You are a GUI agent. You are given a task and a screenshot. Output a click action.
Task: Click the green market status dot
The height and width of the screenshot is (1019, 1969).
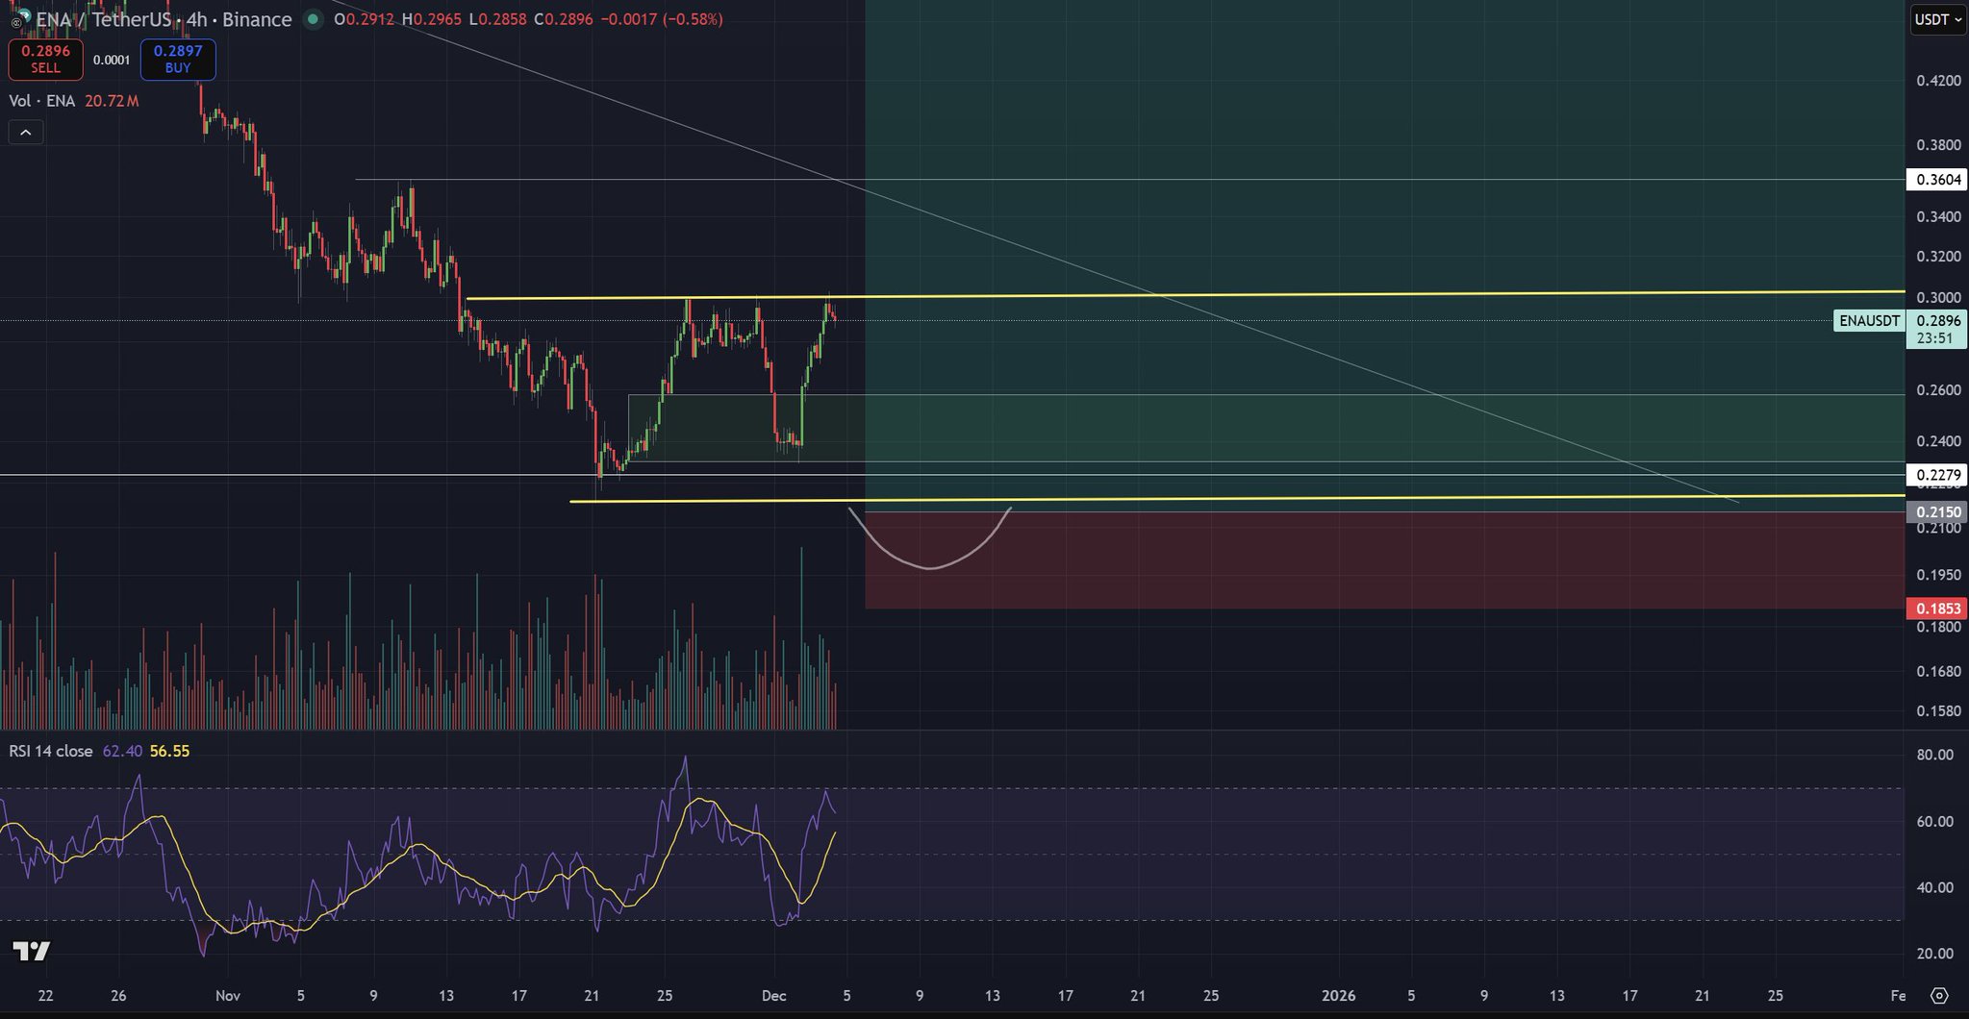pyautogui.click(x=313, y=19)
